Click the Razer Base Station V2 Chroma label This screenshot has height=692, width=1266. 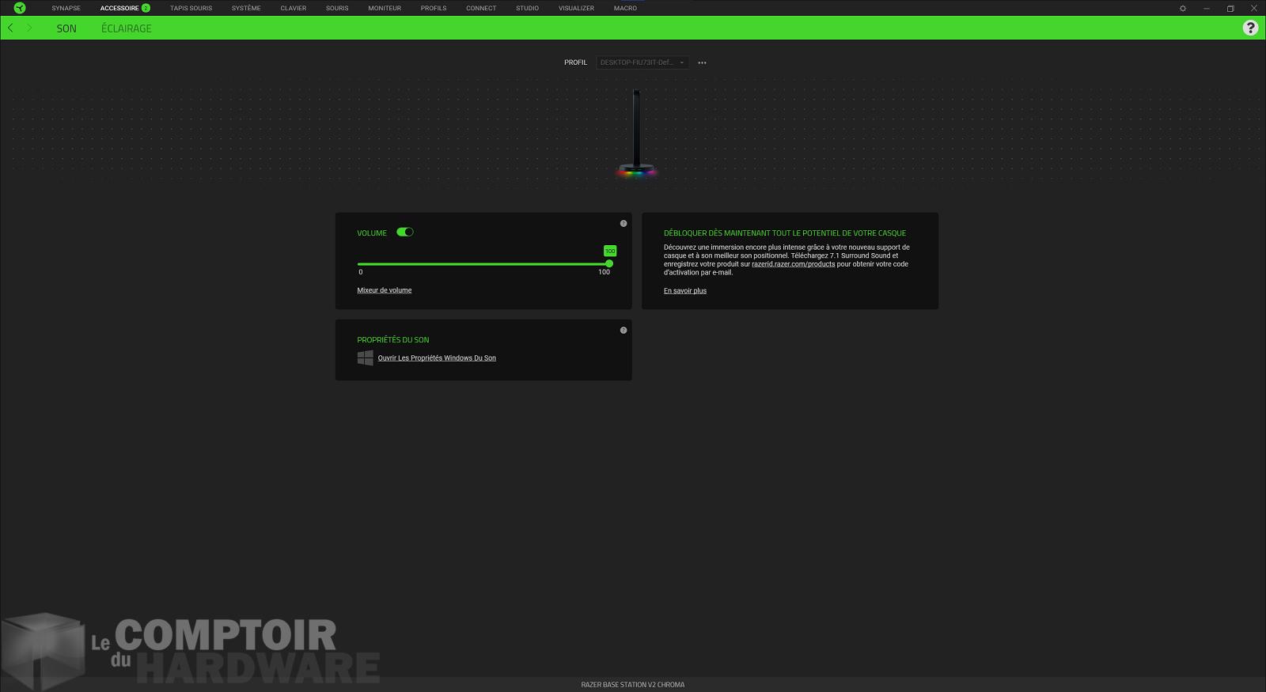pyautogui.click(x=633, y=685)
